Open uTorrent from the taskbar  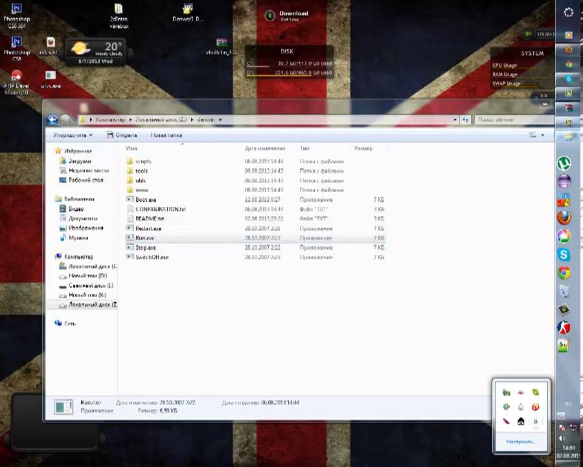[x=564, y=163]
